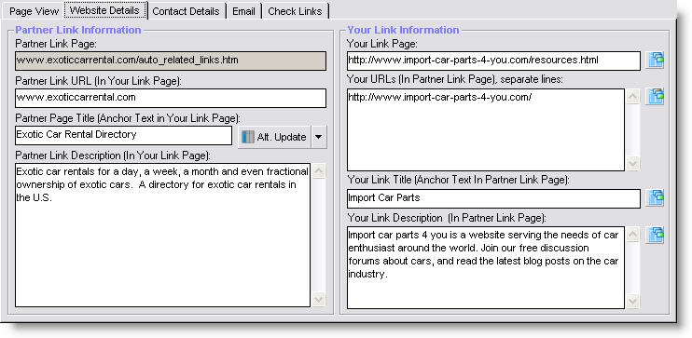This screenshot has height=338, width=692.
Task: Focus the Partner Link URL field
Action: click(171, 98)
